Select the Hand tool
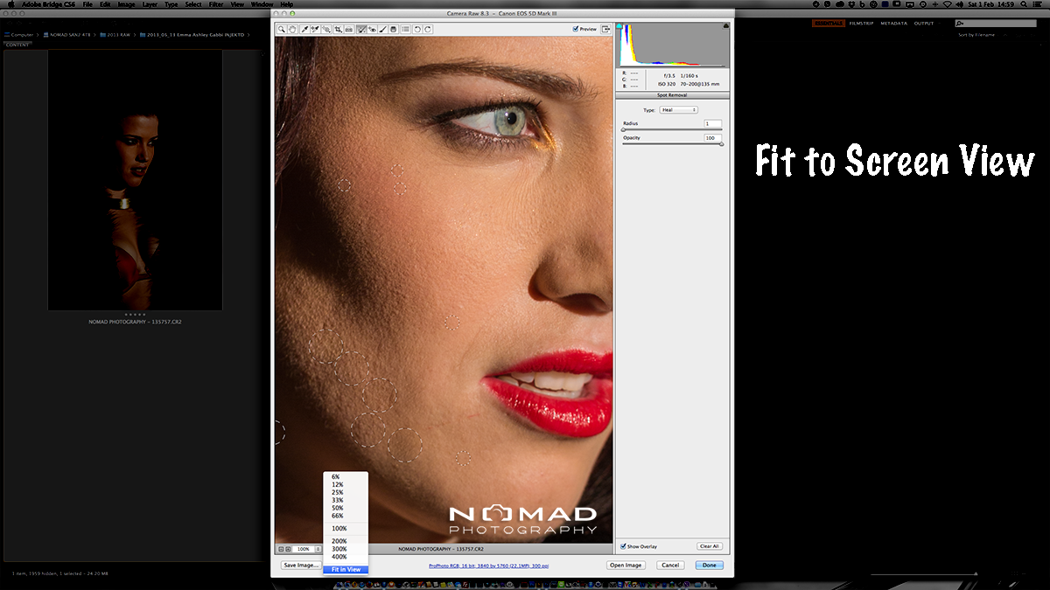Image resolution: width=1050 pixels, height=590 pixels. (292, 29)
